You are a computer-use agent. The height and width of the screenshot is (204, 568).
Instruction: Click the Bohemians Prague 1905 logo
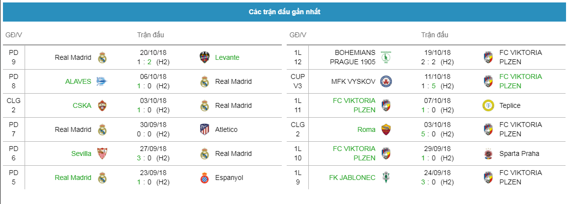[x=386, y=57]
